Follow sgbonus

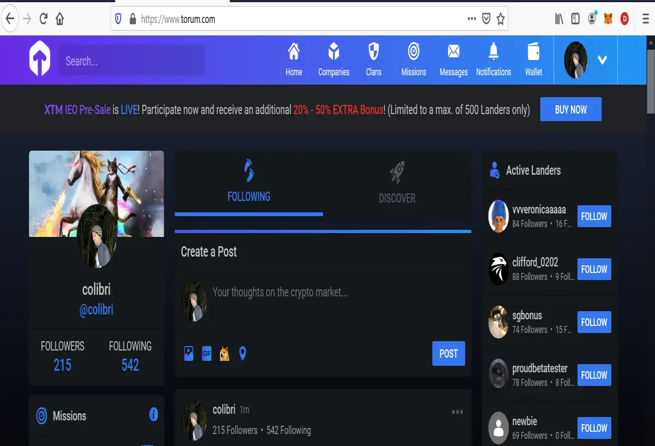click(594, 322)
